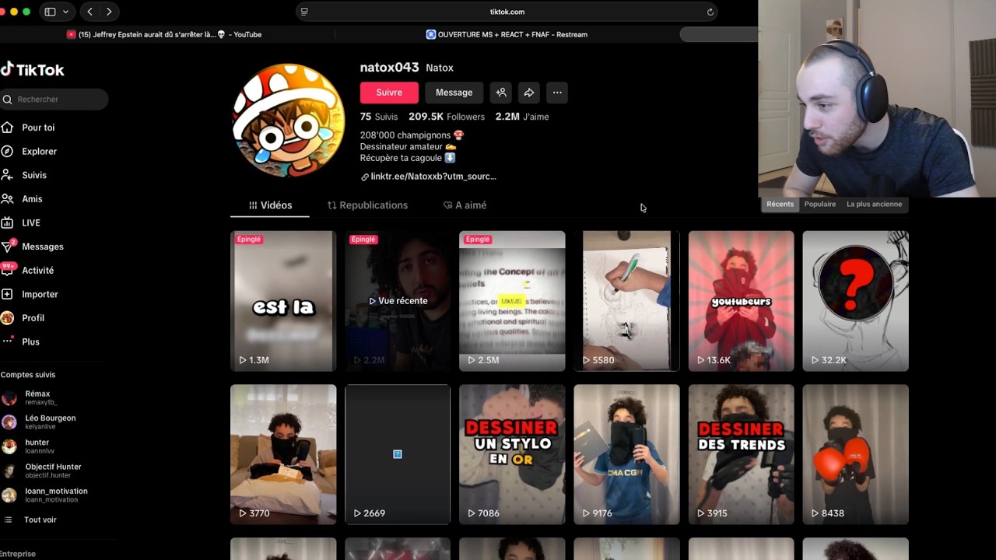Click the Explorer compass icon
996x560 pixels.
[7, 151]
